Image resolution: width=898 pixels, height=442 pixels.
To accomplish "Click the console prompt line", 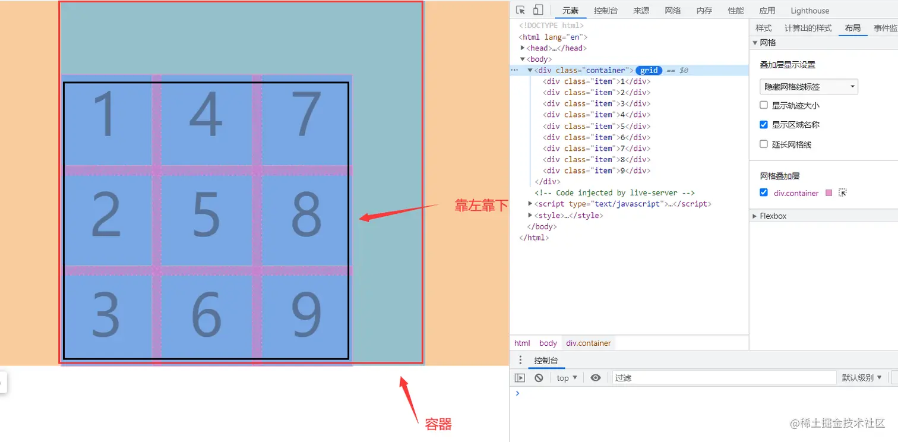I will click(x=704, y=394).
